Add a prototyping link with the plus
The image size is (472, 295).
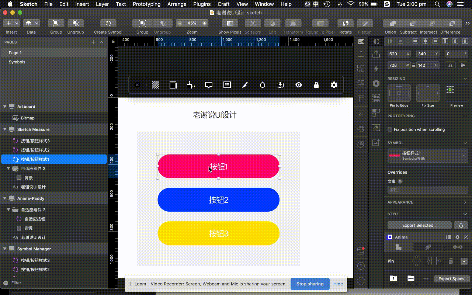465,116
